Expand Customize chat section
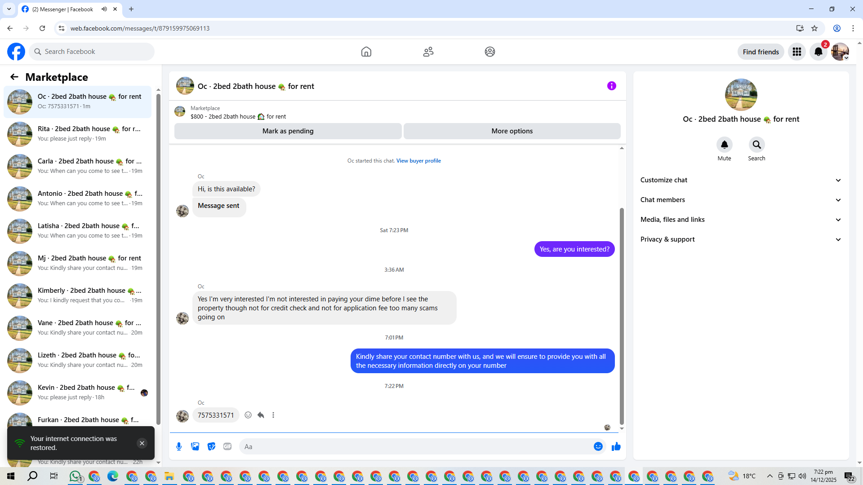The width and height of the screenshot is (863, 485). [x=740, y=180]
